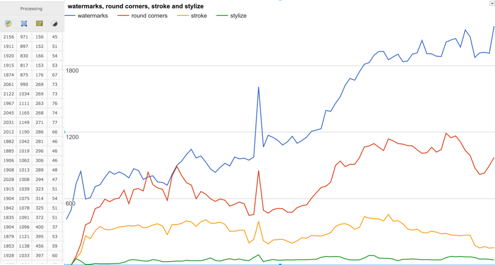495x265 pixels.
Task: Click the stylize legend label
Action: point(239,16)
